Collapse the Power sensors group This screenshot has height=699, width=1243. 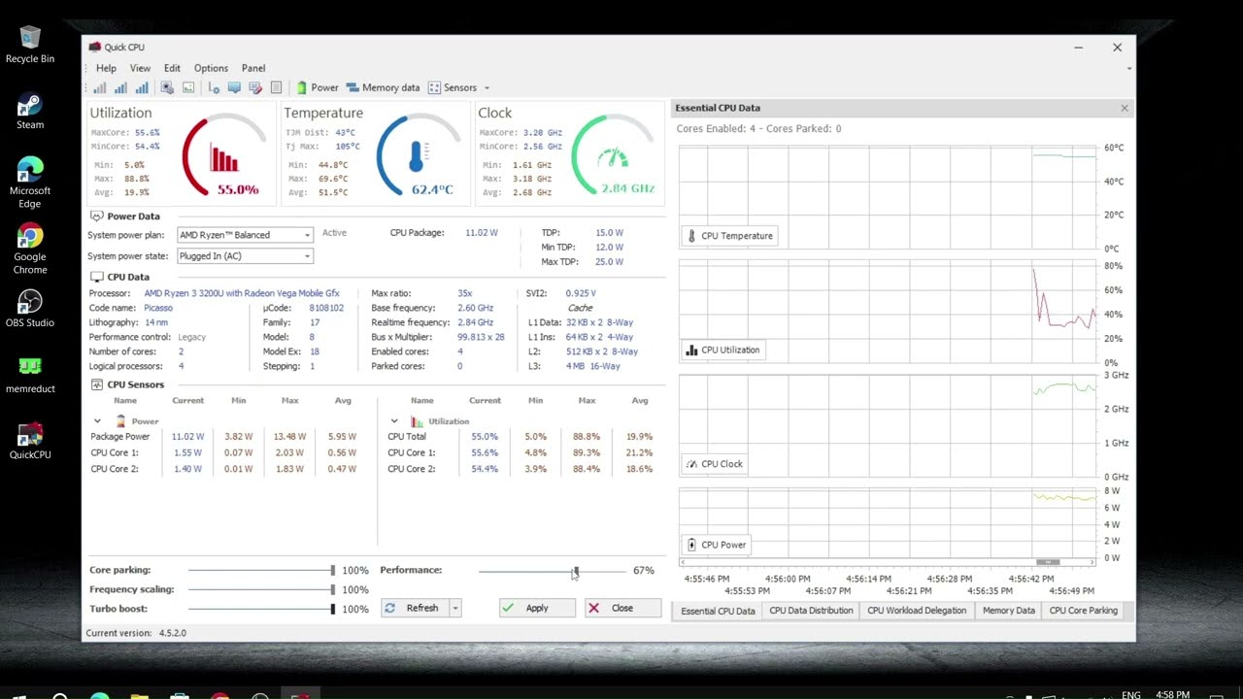coord(97,421)
